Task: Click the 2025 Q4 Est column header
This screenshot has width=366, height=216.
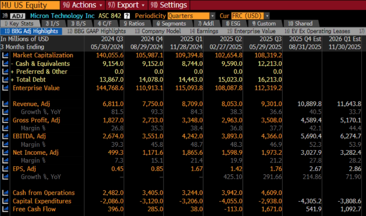Action: (x=305, y=39)
